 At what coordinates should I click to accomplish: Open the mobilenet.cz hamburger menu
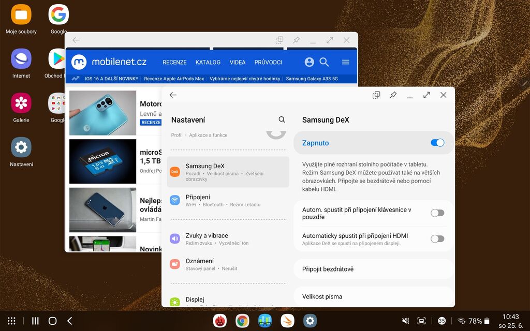click(x=346, y=62)
